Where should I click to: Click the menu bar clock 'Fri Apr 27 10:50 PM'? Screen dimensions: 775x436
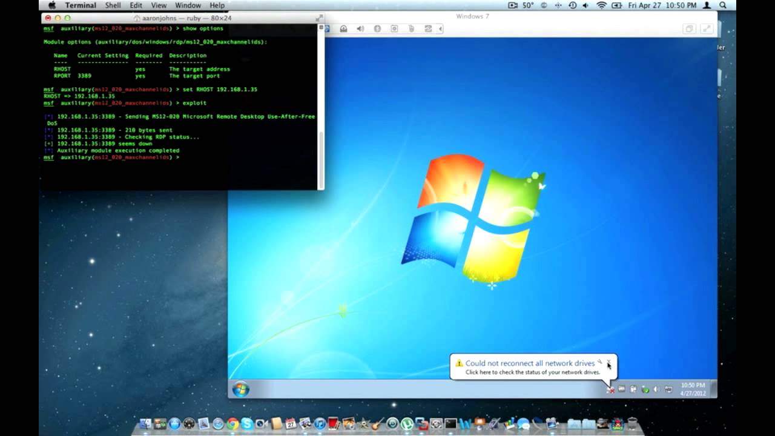(662, 5)
